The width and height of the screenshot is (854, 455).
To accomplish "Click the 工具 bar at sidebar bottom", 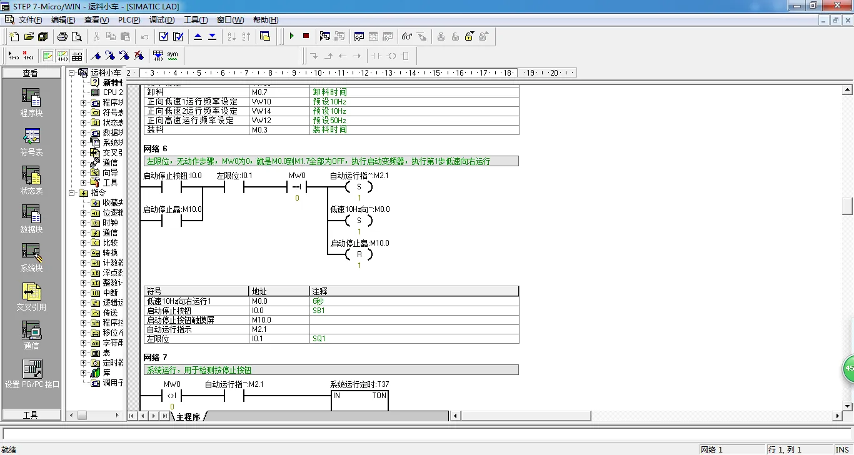I will [31, 415].
